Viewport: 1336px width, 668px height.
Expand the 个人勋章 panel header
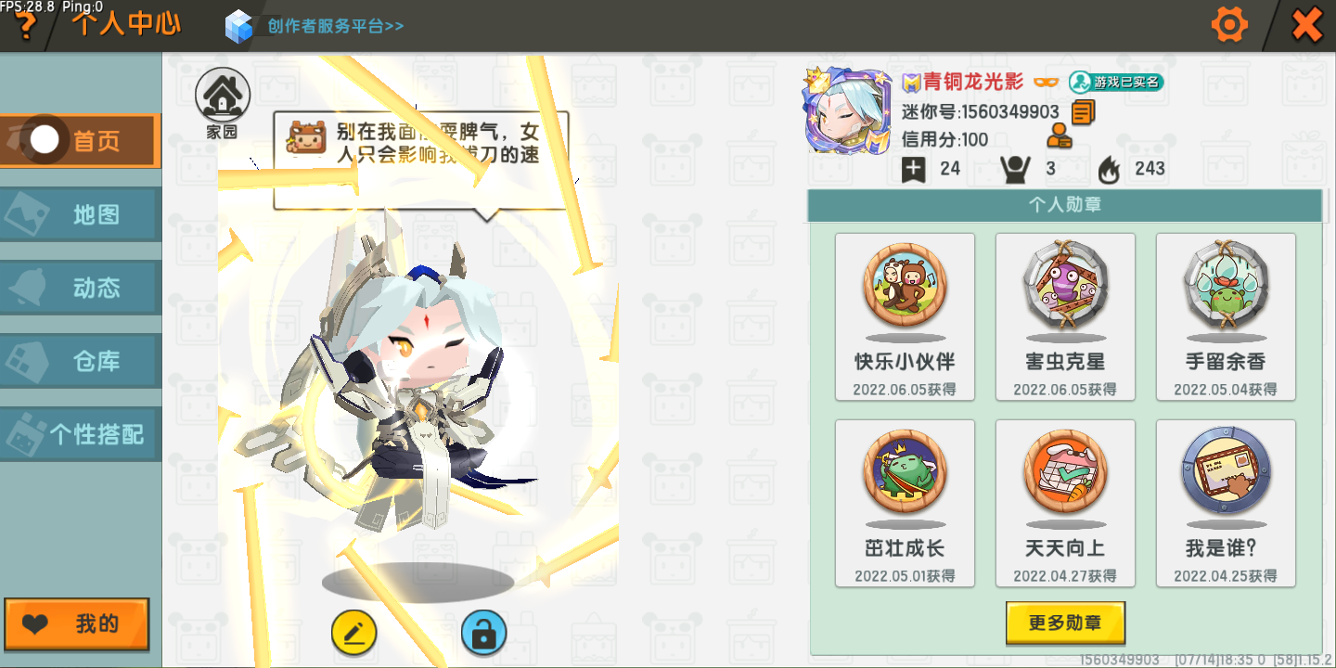pyautogui.click(x=1065, y=205)
